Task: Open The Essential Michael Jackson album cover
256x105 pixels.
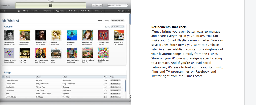Action: click(x=9, y=35)
